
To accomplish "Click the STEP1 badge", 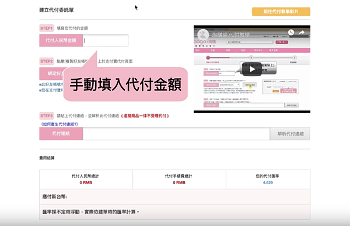I will 47,28.
